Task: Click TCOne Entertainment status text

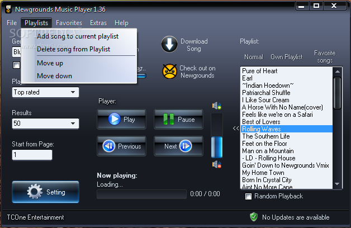Action: pyautogui.click(x=35, y=217)
